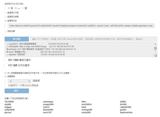Toggle the 多重開獎 multiple-draw checkbox

point(5,76)
